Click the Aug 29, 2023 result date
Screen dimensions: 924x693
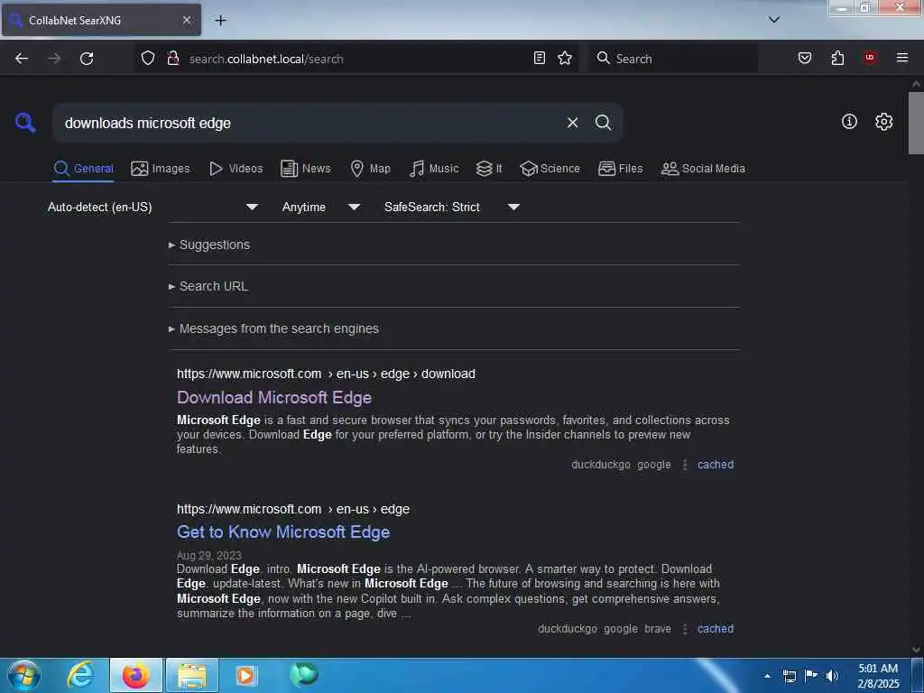tap(209, 555)
